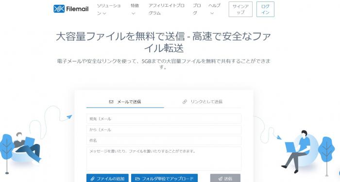Click the paper plane icon on 送信

click(x=221, y=179)
